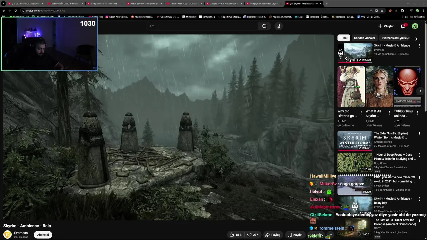This screenshot has width=427, height=240.
Task: Open more options for TURBO Tuşu Aslında short
Action: [417, 113]
